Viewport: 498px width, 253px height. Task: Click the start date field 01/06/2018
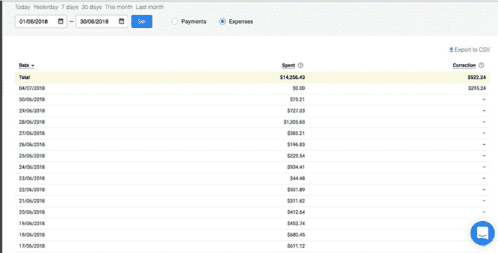41,21
